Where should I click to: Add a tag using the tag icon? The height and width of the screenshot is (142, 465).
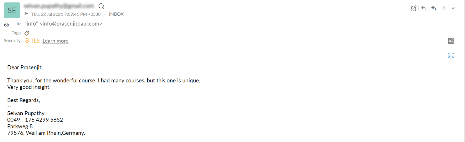tap(27, 33)
